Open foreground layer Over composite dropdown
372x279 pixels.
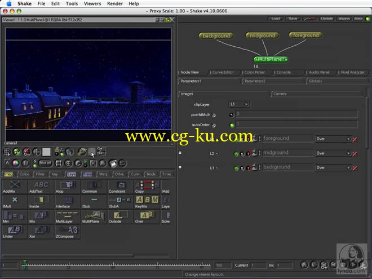[x=333, y=139]
